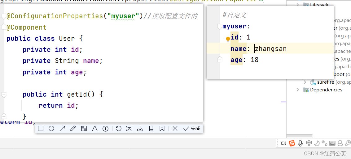Screen dimensions: 351x159
Task: Click the fold end marker beside age: 18
Action: coord(220,59)
